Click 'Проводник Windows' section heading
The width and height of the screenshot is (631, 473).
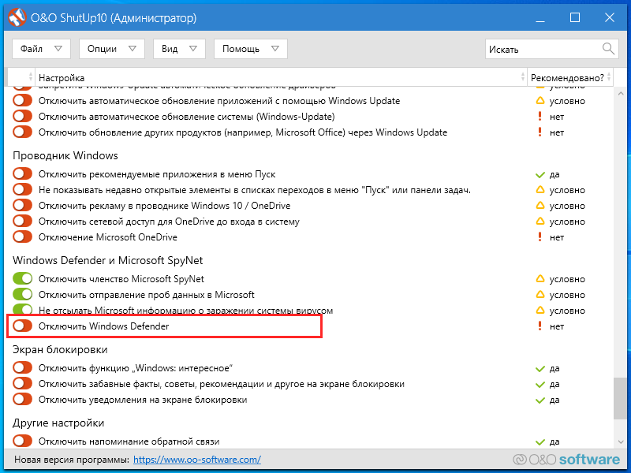pos(65,155)
